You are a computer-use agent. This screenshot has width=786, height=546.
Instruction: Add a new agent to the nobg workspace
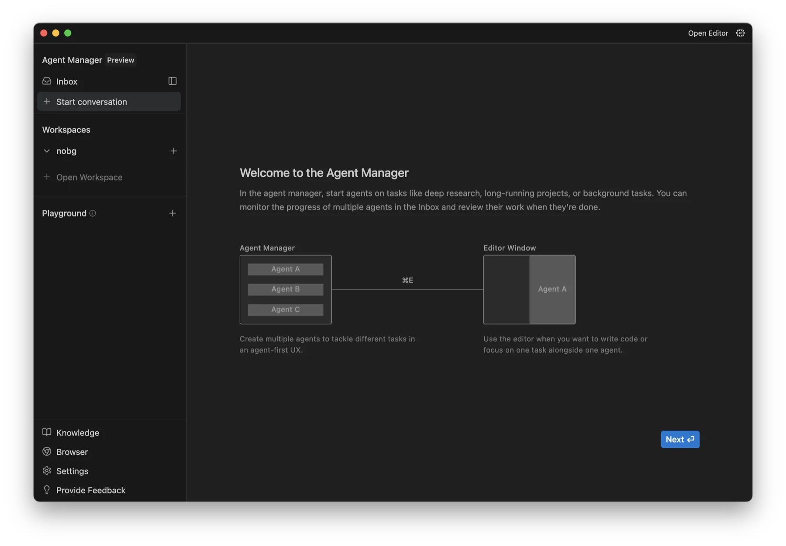click(174, 151)
